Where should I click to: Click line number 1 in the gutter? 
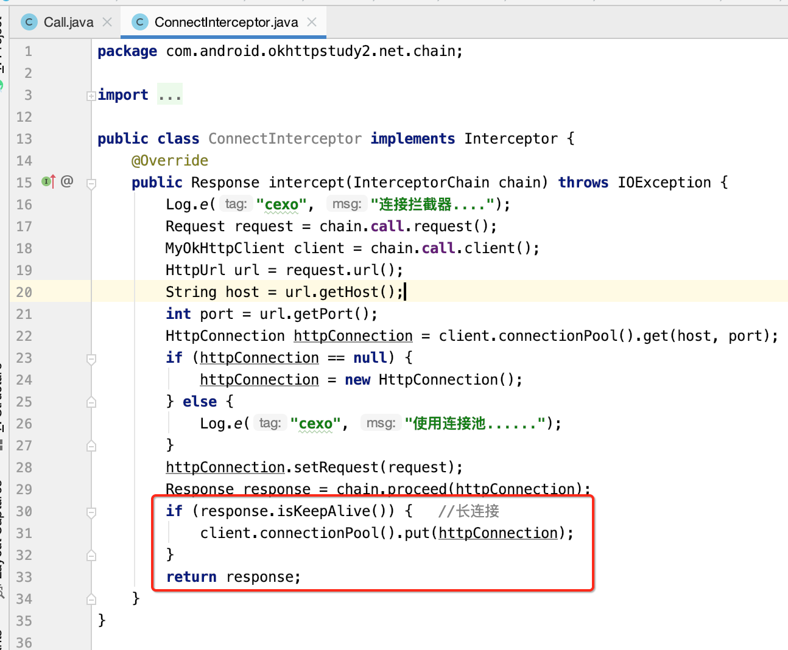[x=28, y=51]
